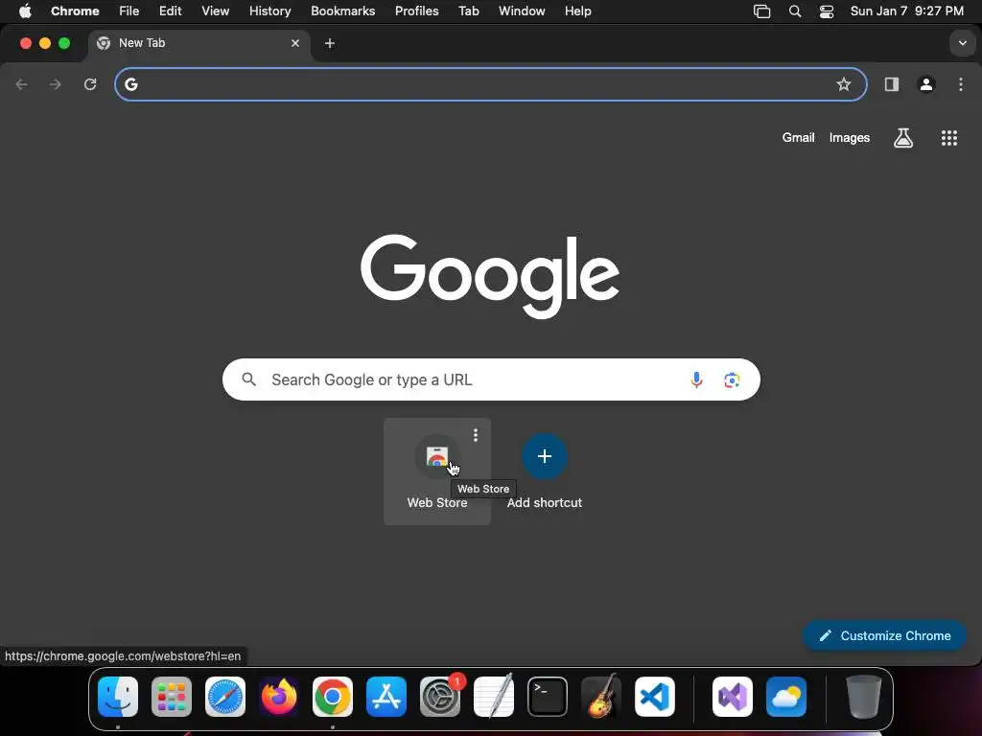Screen dimensions: 982x736
Task: Open Visual Studio Code from the Dock
Action: point(655,697)
